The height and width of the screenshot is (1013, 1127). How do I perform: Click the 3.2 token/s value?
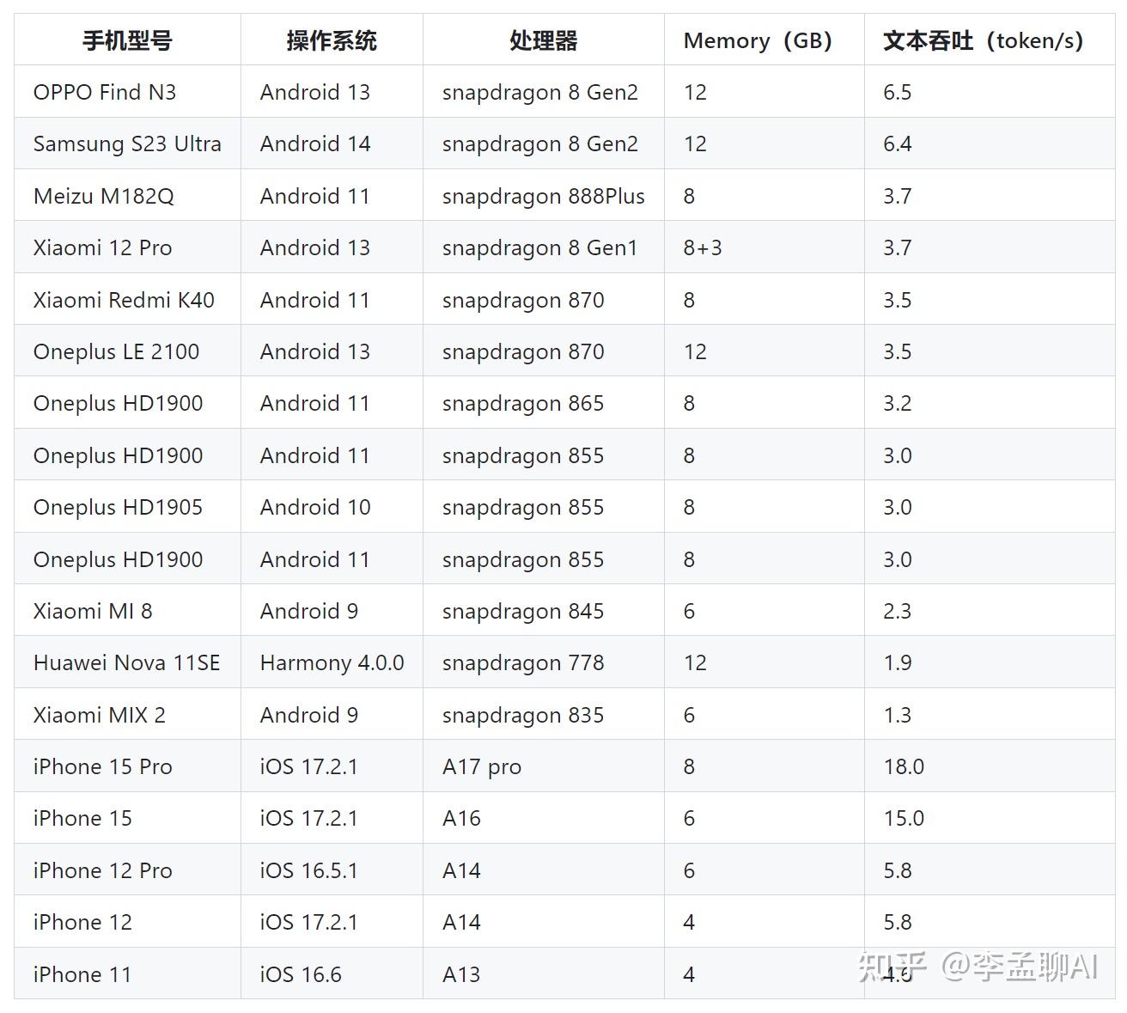[x=898, y=403]
